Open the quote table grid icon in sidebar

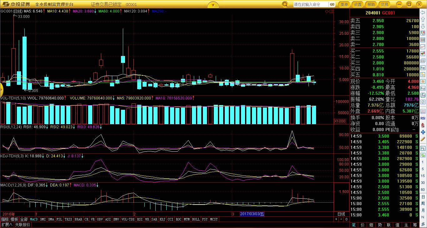point(423,40)
